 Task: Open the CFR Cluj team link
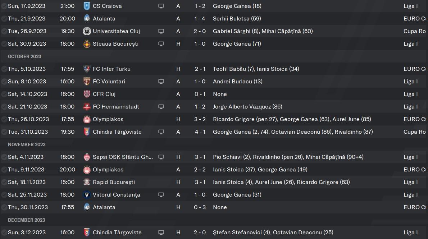click(104, 94)
